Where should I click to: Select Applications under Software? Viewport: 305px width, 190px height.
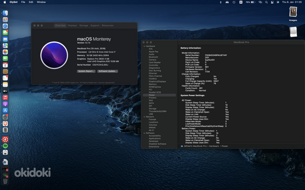(155, 138)
